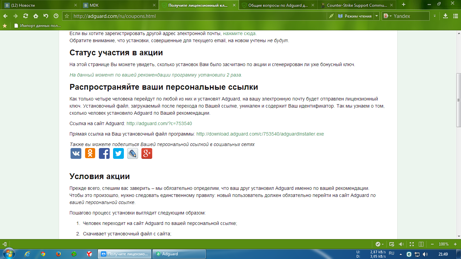Launch Google Chrome from the taskbar
Viewport: 461px width, 259px height.
point(43,254)
